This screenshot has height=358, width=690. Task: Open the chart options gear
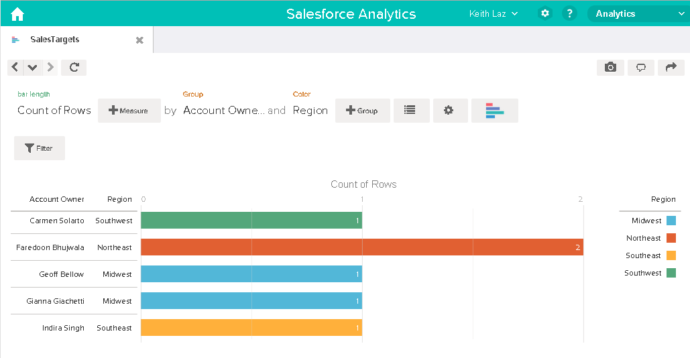coord(450,111)
